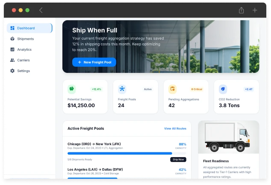Click the truck image in Fleet Readiness card
Image resolution: width=271 pixels, height=185 pixels.
(229, 137)
